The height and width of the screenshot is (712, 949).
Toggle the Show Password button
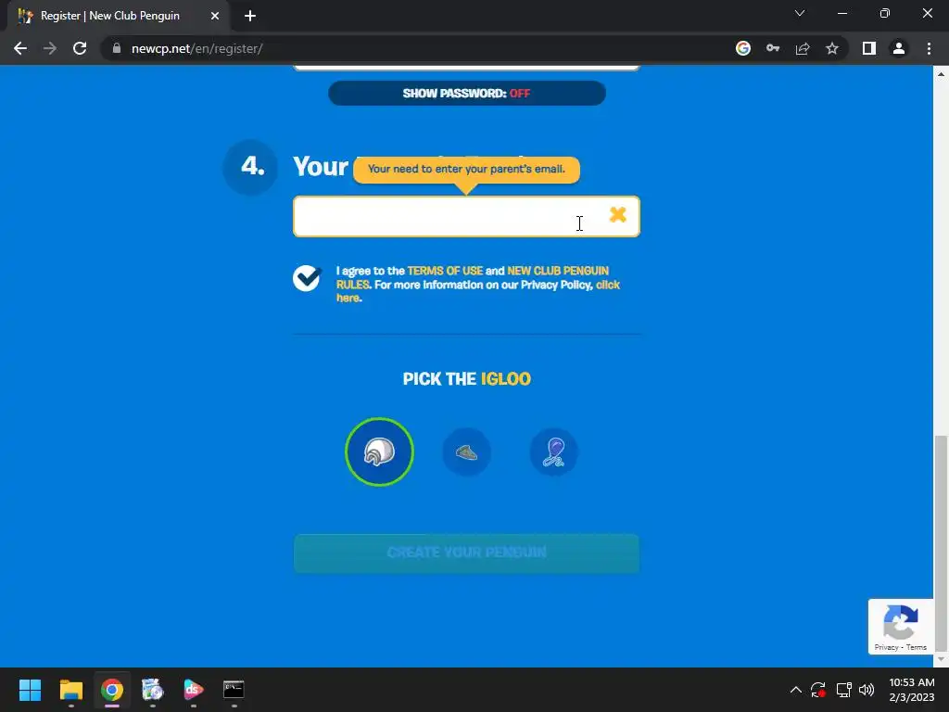pyautogui.click(x=467, y=94)
